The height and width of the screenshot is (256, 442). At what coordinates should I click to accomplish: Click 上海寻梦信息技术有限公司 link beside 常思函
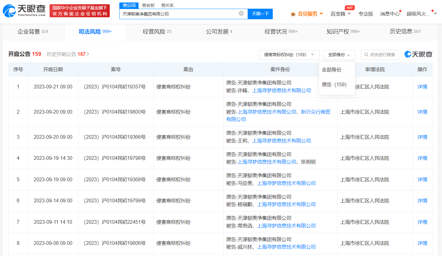(x=286, y=226)
